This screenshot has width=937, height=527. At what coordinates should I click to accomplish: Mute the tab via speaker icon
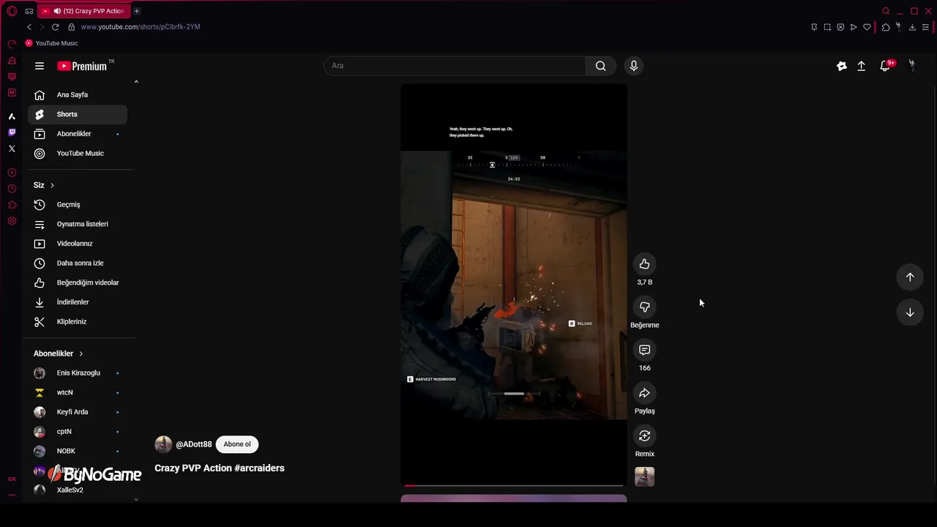click(x=57, y=11)
